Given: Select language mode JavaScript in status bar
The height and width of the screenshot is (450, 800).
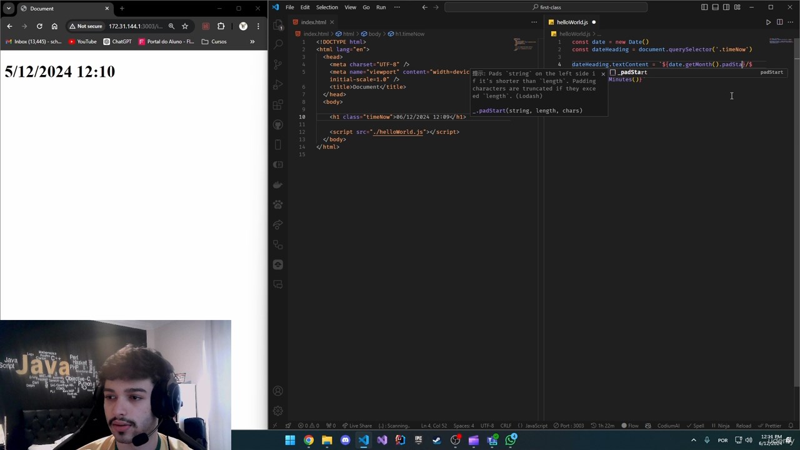Looking at the screenshot, I should 533,426.
